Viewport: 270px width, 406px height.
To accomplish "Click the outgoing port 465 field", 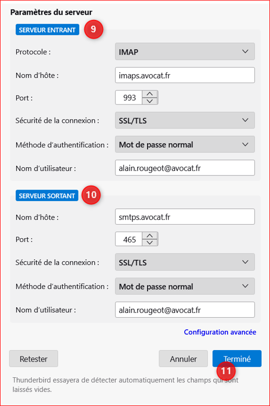I will 129,239.
